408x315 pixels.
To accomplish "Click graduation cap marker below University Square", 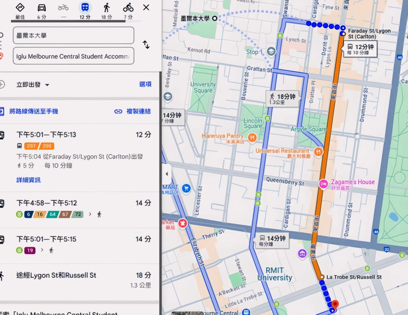I will (167, 97).
